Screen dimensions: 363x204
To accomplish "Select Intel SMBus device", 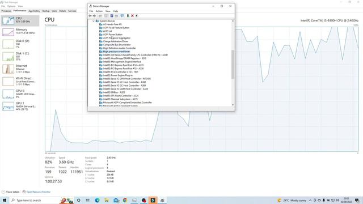I will 114,92.
